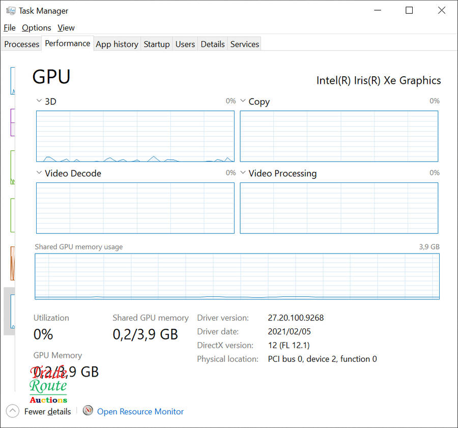458x428 pixels.
Task: Select the highlighted GPU sidebar thumbnail
Action: point(10,311)
